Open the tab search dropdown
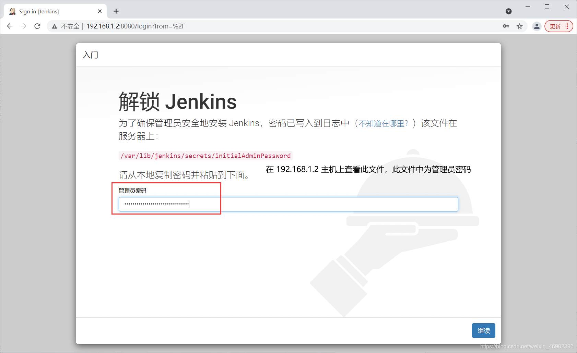This screenshot has height=353, width=577. [509, 11]
